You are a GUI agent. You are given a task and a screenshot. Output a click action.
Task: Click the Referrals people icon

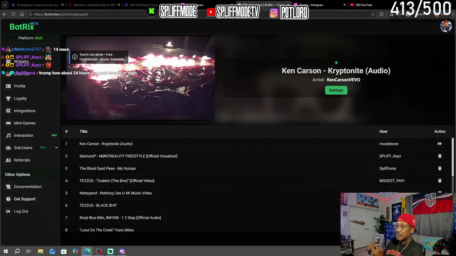coord(8,160)
